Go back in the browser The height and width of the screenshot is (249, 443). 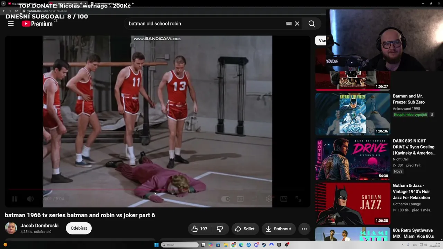[x=4, y=11]
